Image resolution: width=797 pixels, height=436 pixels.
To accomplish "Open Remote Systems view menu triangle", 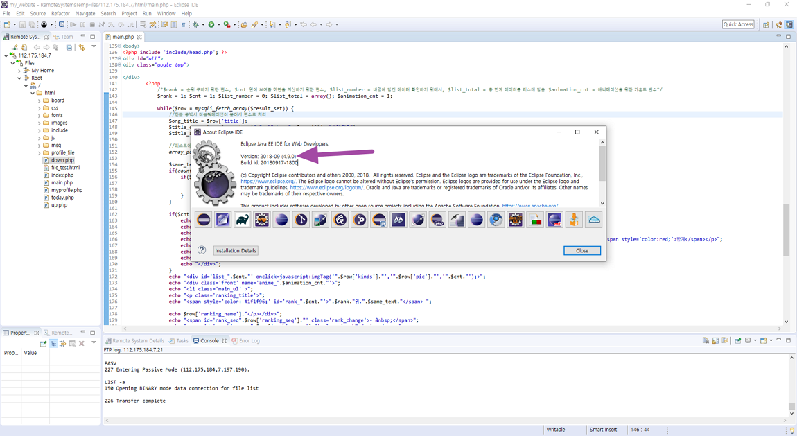I will pos(94,46).
